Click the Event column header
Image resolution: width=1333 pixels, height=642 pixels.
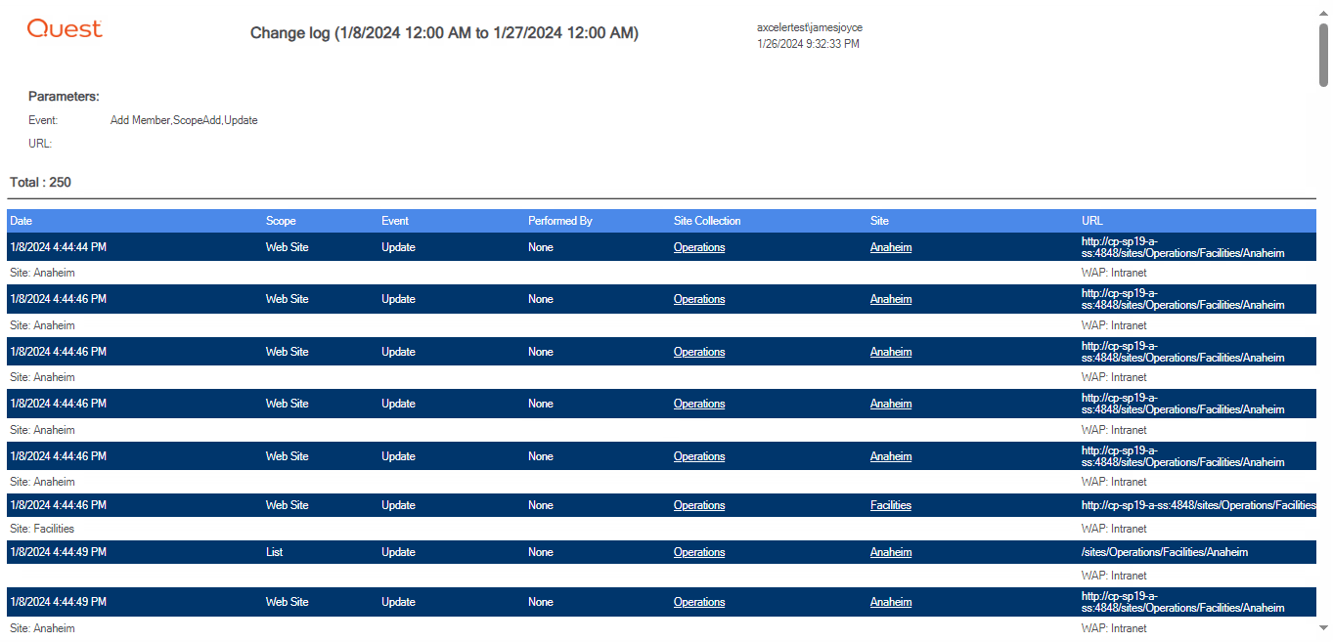click(395, 221)
